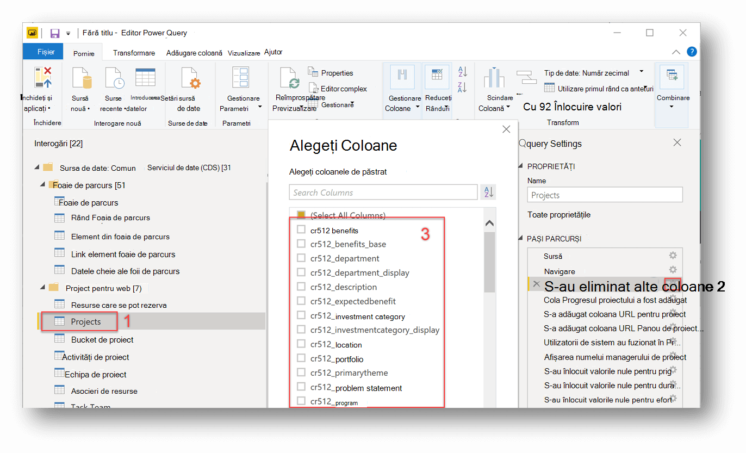Close the Alegeți Coloane dialog
This screenshot has height=453, width=746.
click(x=506, y=129)
